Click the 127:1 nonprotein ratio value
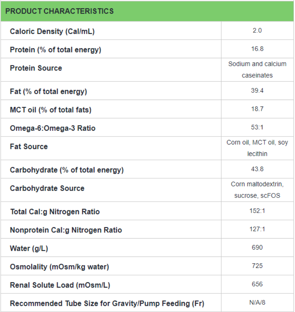Viewport: 295px width, 312px height. click(257, 229)
